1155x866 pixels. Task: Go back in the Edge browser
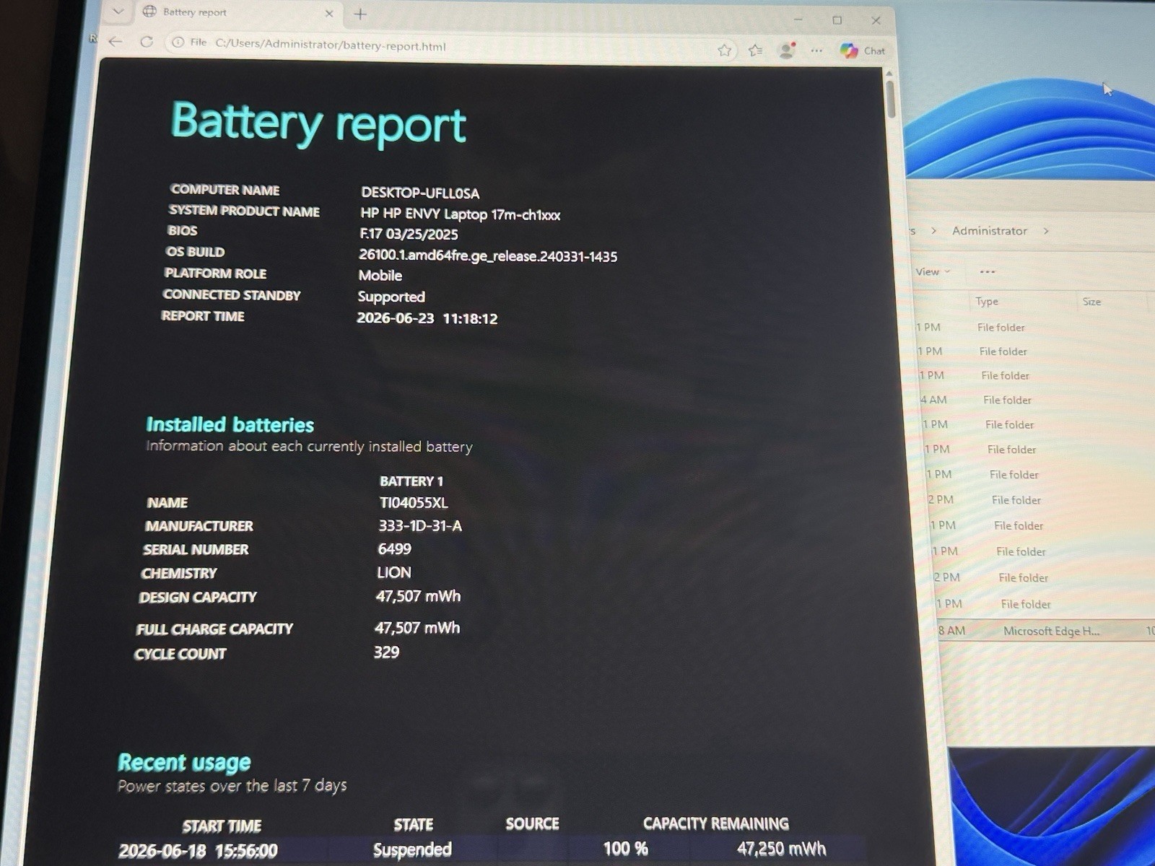pyautogui.click(x=115, y=41)
